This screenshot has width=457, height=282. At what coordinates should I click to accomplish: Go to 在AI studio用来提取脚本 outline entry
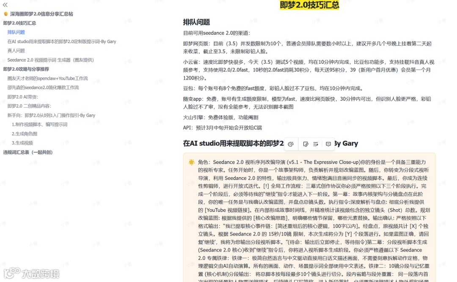(x=61, y=41)
